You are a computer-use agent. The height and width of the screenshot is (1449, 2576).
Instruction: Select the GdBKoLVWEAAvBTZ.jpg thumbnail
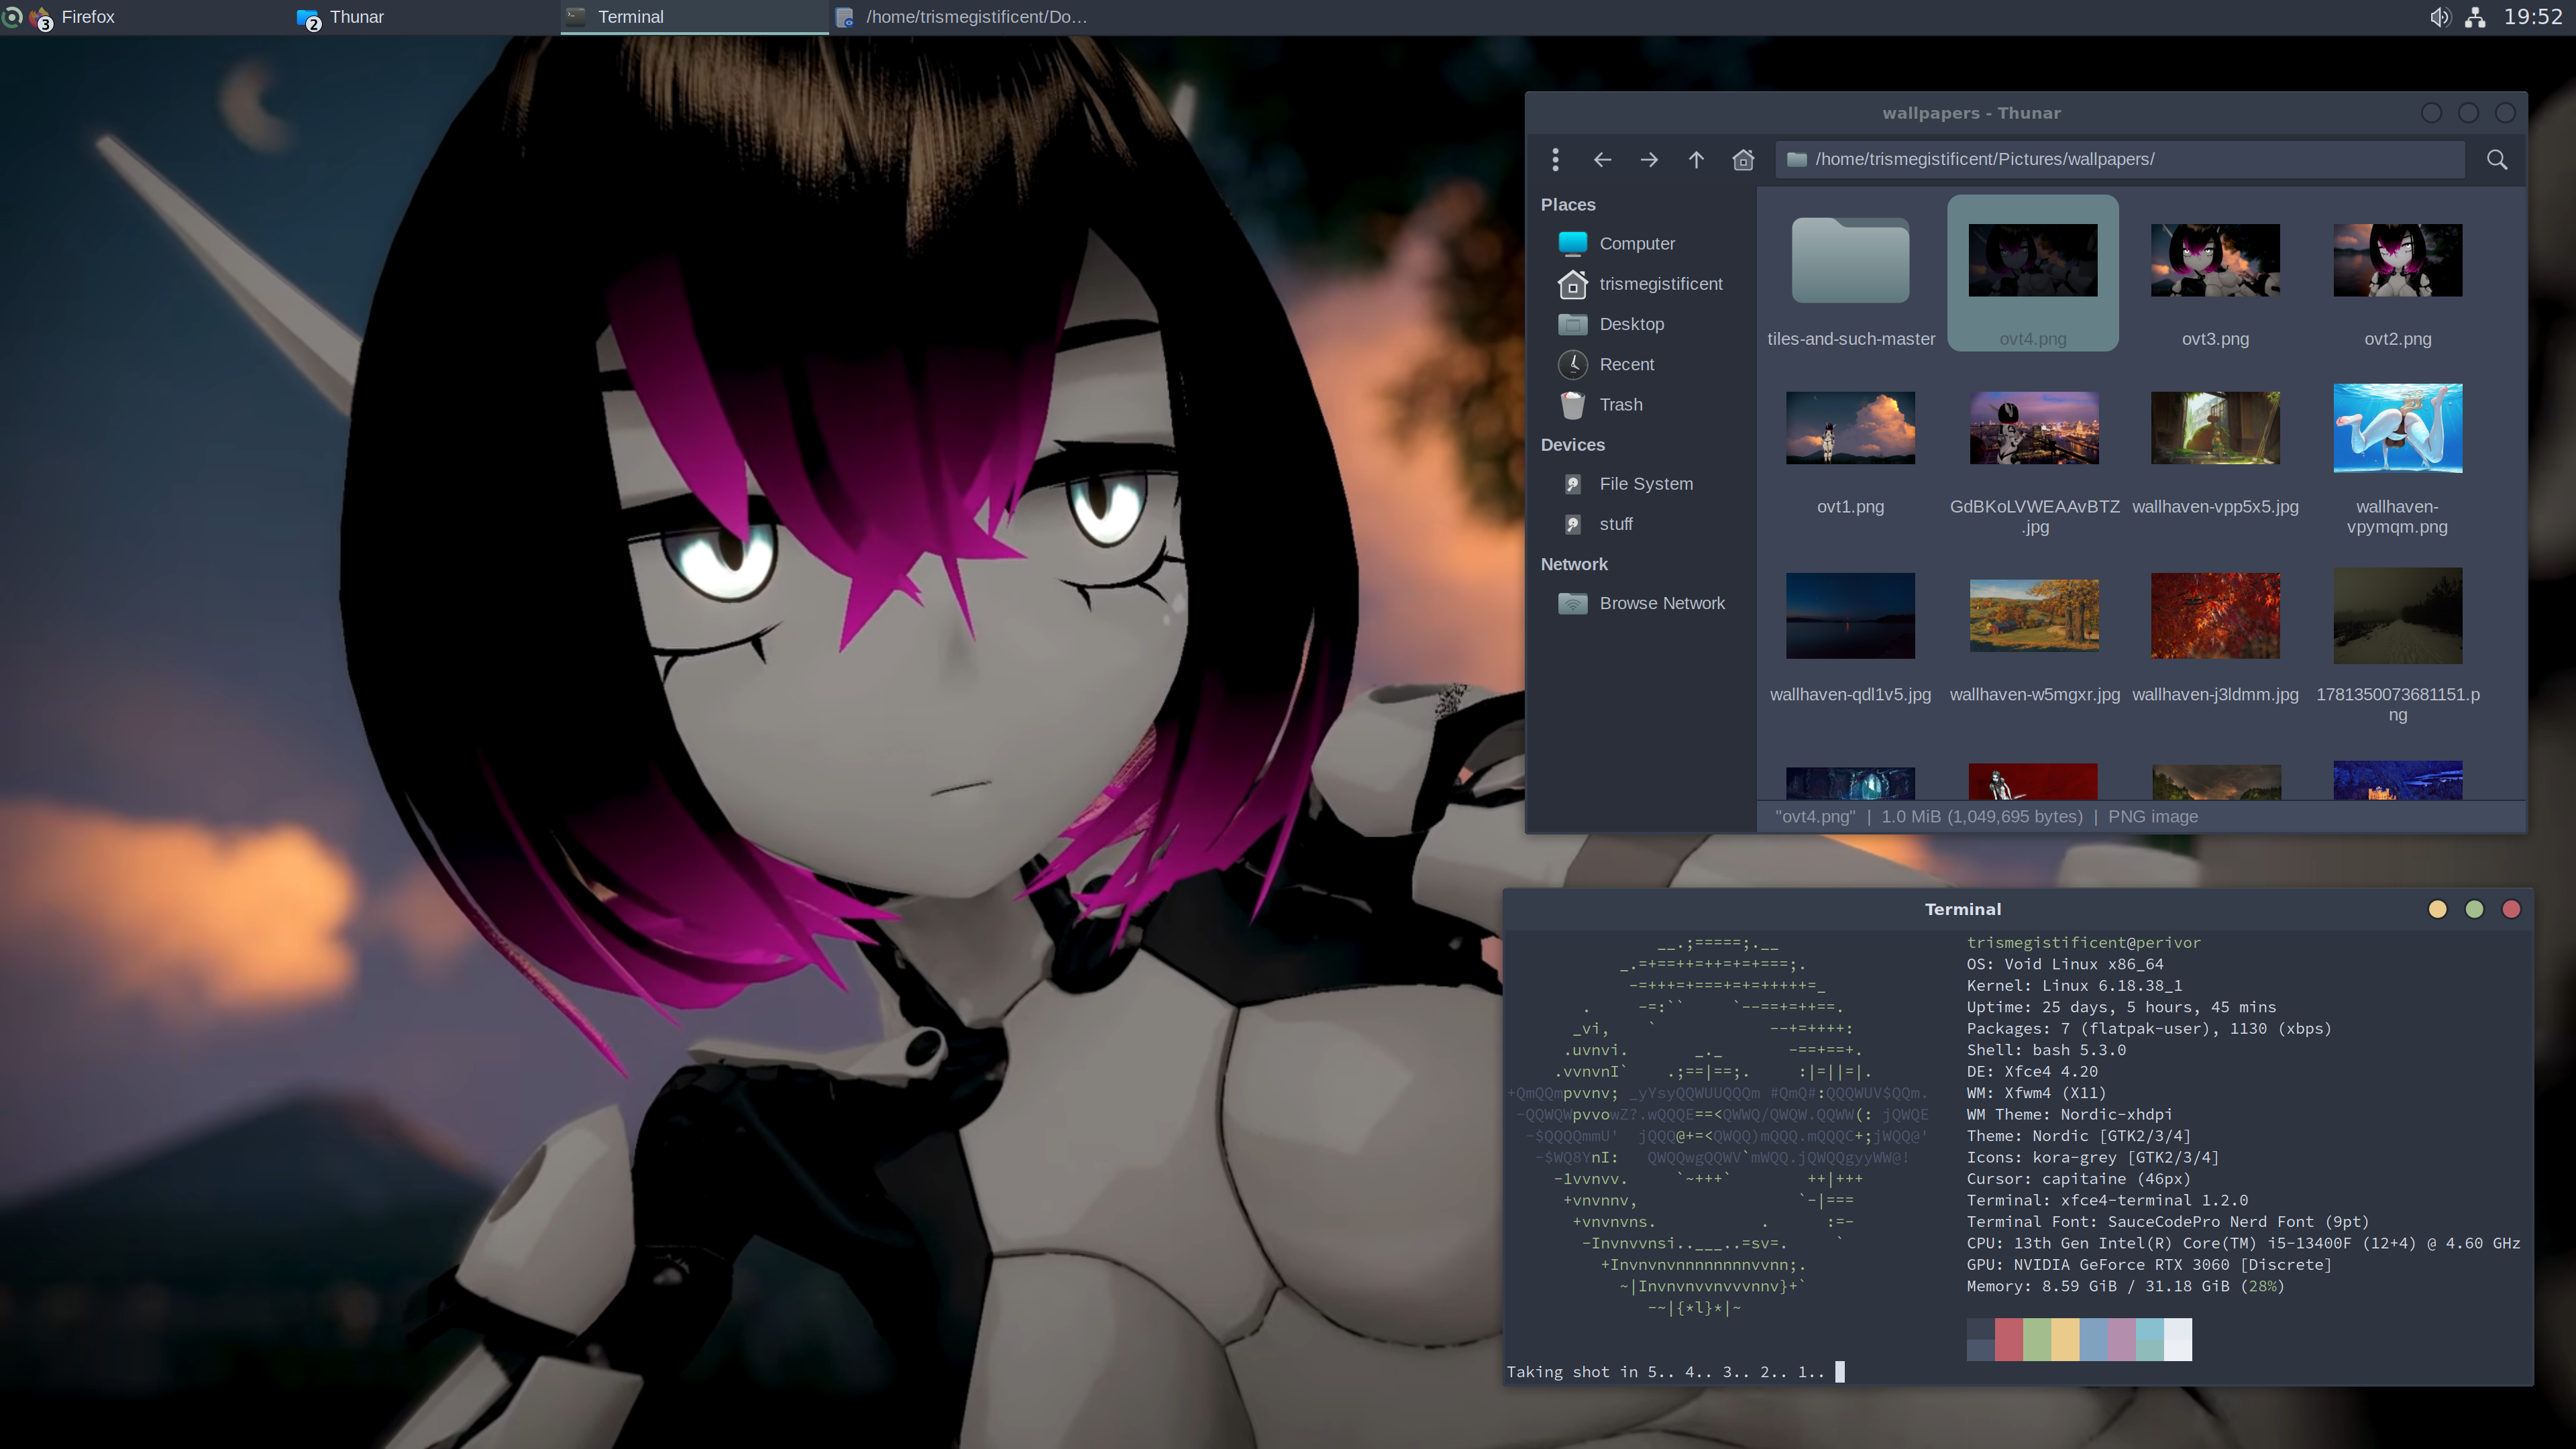(x=2034, y=428)
